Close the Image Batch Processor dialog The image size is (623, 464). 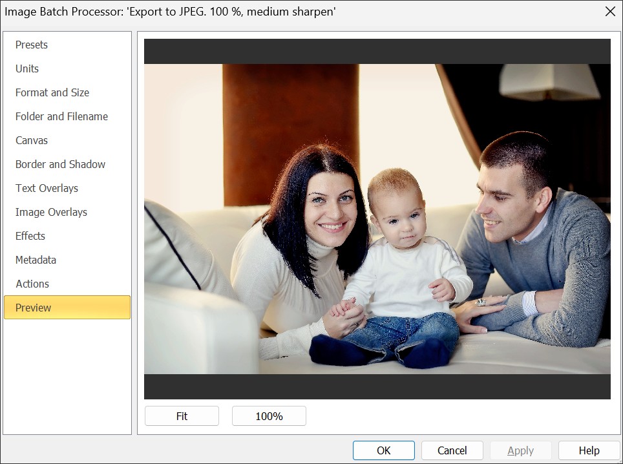610,12
